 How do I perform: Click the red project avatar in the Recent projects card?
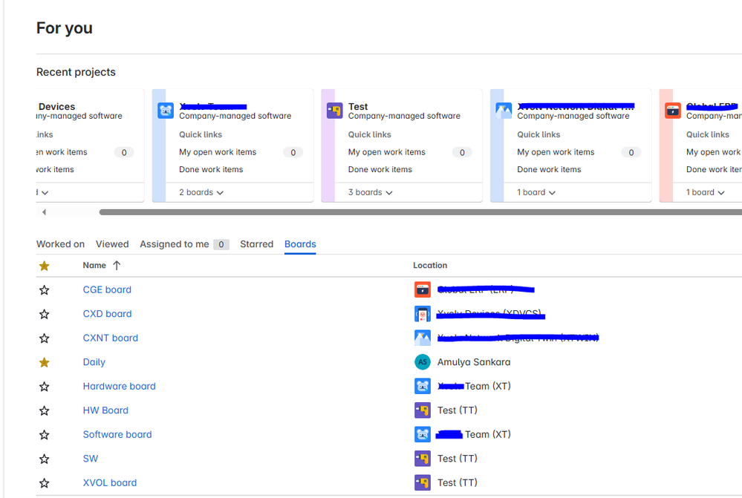point(672,111)
